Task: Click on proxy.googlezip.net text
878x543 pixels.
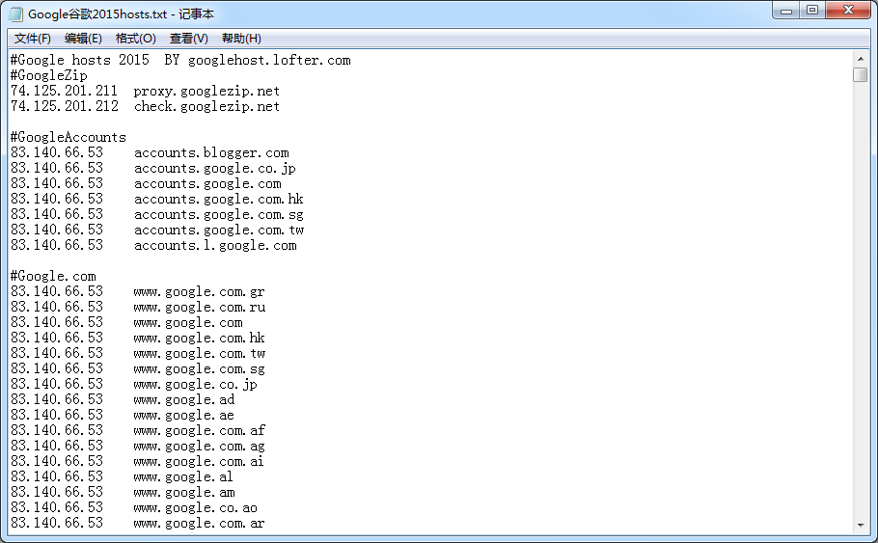Action: point(206,91)
